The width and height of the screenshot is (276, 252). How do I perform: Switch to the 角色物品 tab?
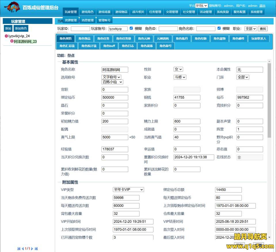tap(84, 39)
